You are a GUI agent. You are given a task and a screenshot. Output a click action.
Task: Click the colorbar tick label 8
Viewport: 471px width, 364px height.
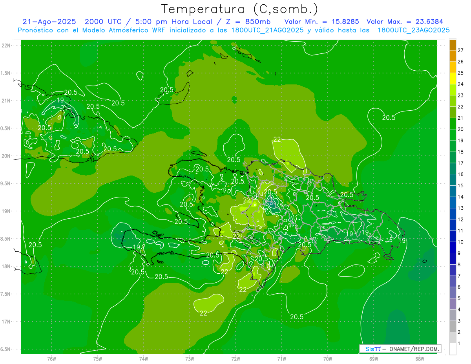pos(459,265)
